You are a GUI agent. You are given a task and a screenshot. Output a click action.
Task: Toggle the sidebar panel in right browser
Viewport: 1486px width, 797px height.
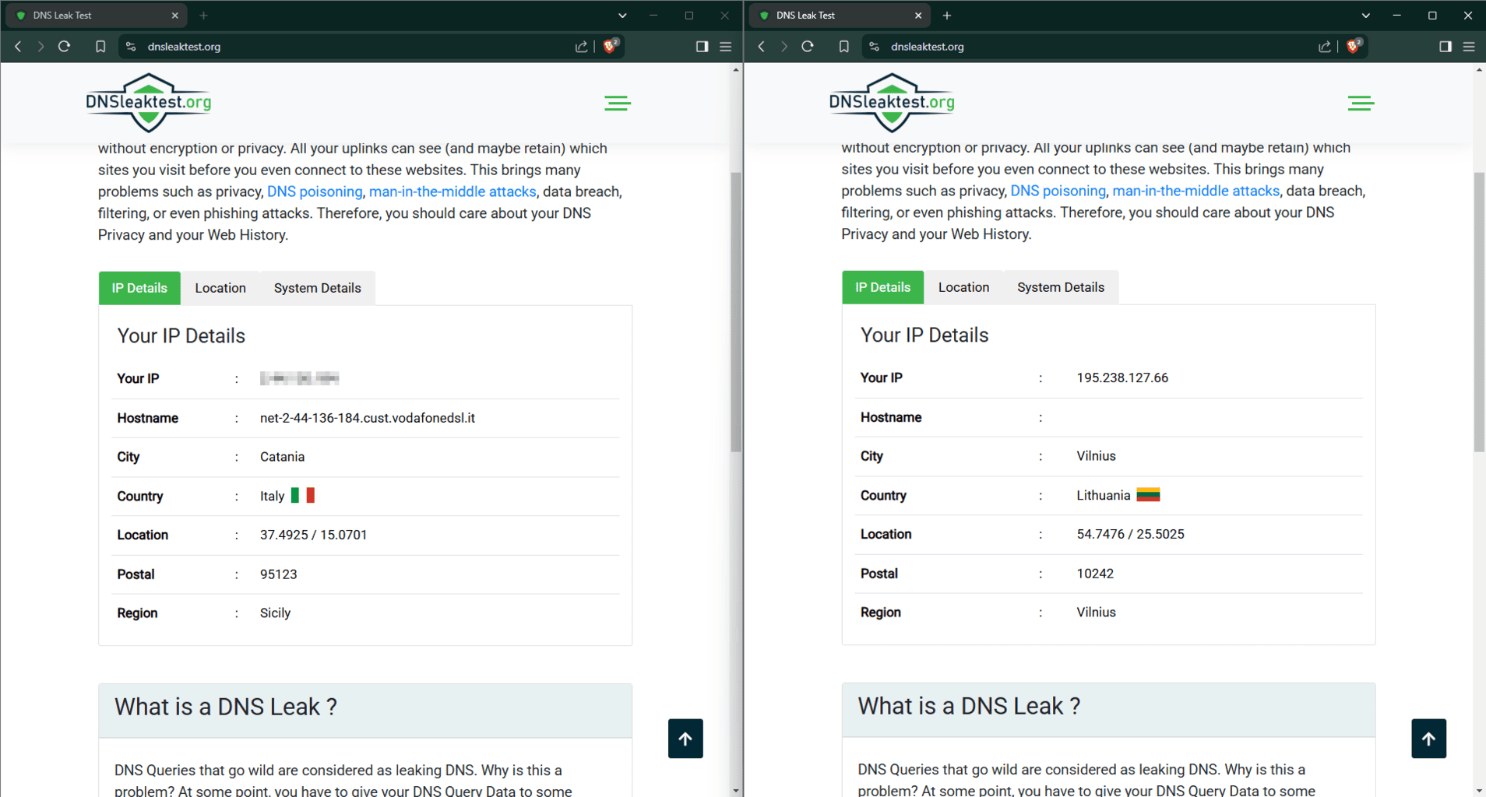pyautogui.click(x=1446, y=47)
